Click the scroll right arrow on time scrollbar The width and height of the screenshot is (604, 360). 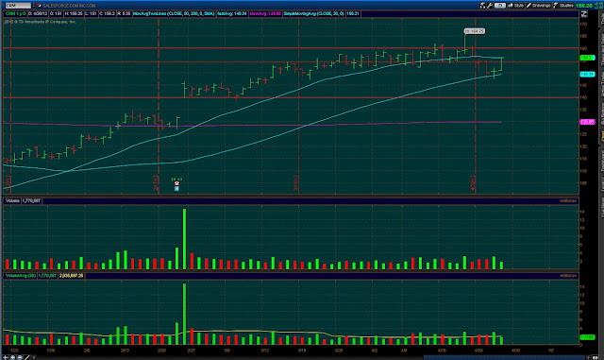click(x=589, y=357)
